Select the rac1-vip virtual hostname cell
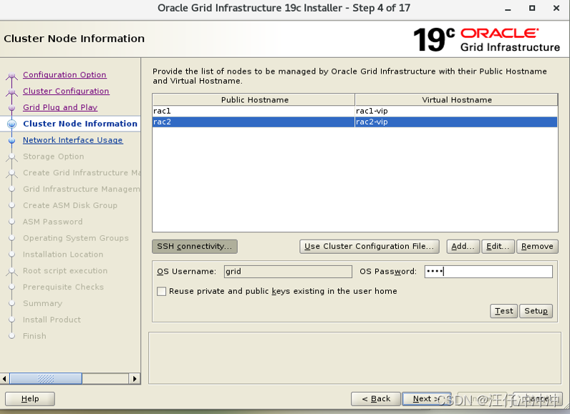The image size is (570, 414). [x=456, y=111]
